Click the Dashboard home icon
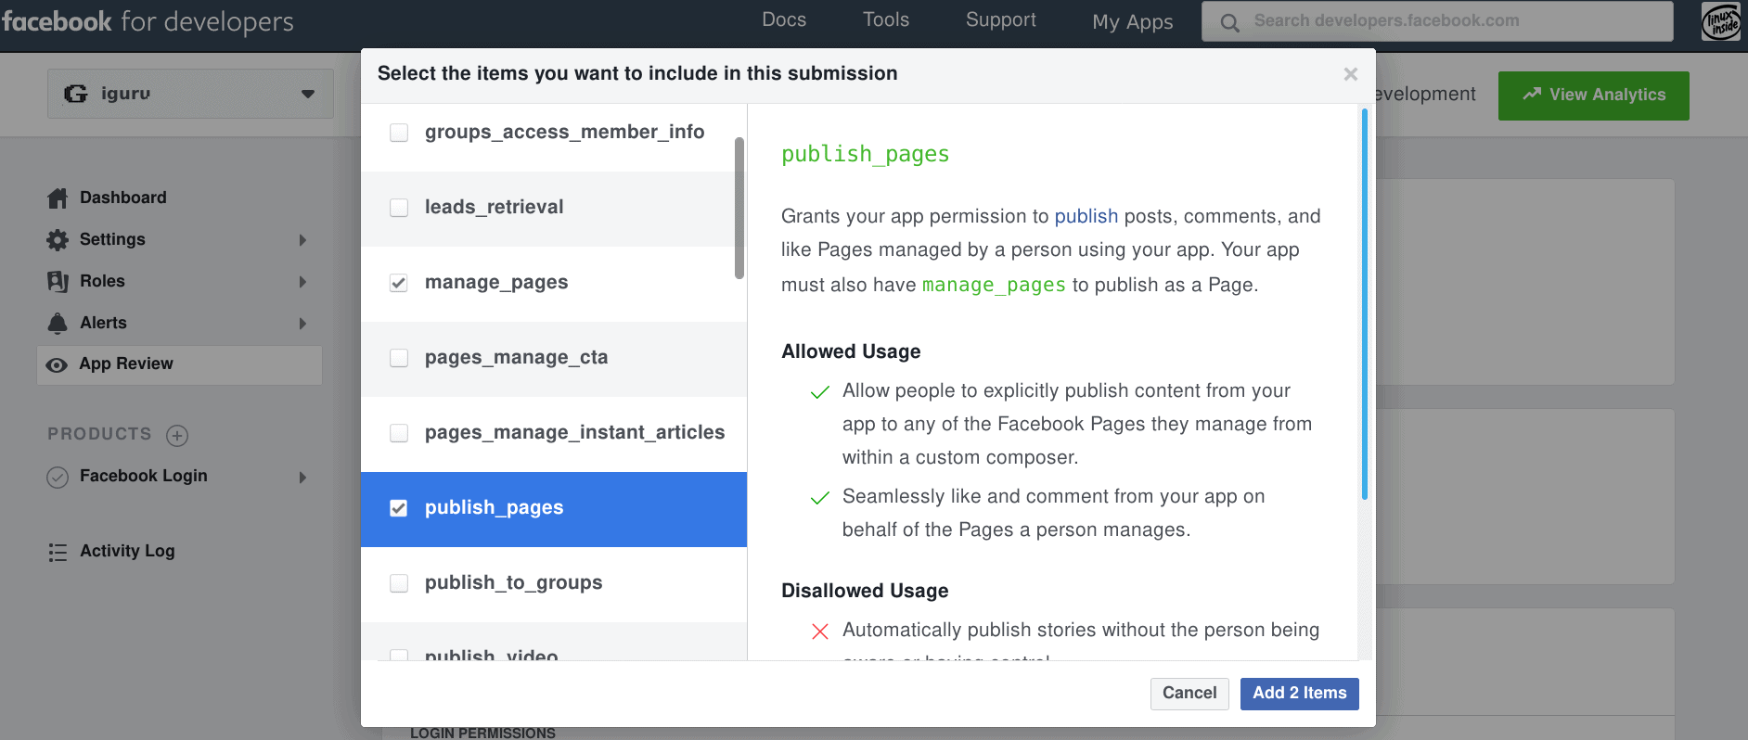The image size is (1748, 740). 58,198
